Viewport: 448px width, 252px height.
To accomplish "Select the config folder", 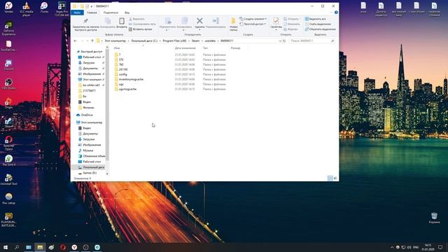I will (x=123, y=74).
